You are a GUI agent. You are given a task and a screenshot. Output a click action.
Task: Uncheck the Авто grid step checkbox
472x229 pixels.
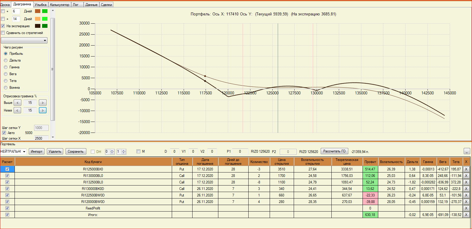point(4,133)
